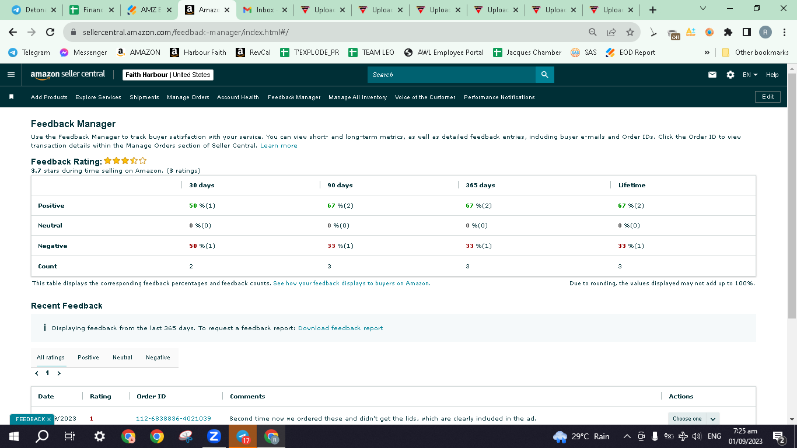Switch to the All ratings tab
The height and width of the screenshot is (448, 797).
coord(51,358)
